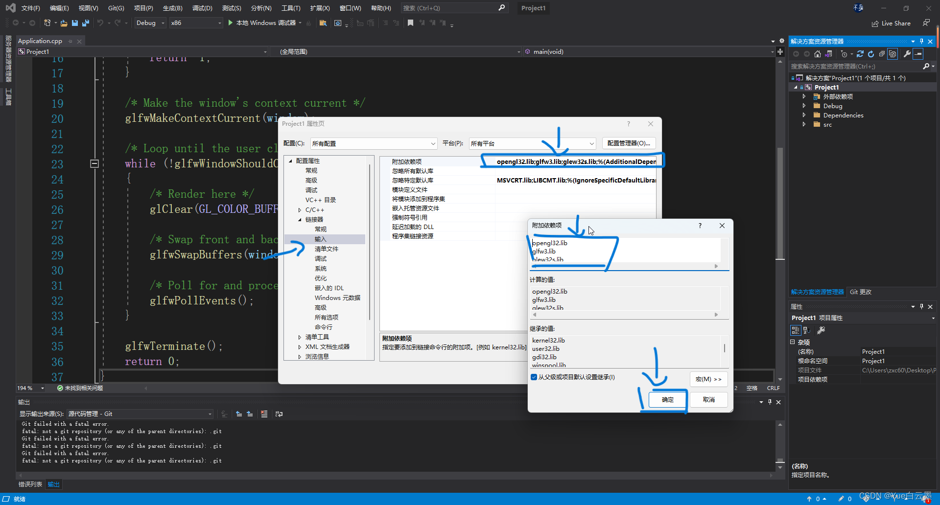The width and height of the screenshot is (940, 505).
Task: Open the 平台(P) platform combo box
Action: tap(532, 143)
